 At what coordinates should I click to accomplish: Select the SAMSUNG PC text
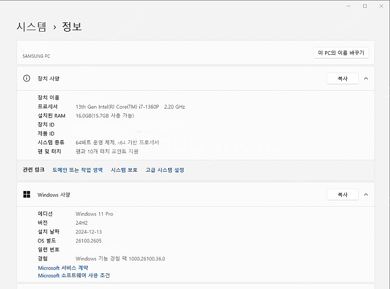tap(36, 56)
